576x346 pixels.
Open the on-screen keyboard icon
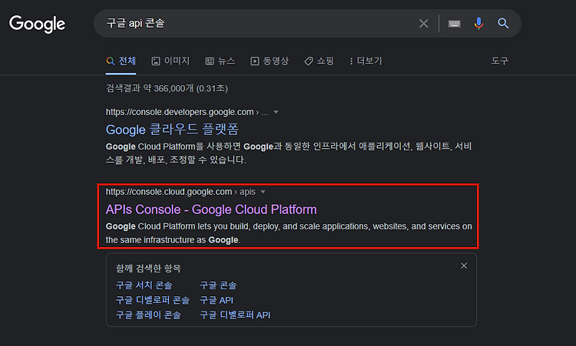455,24
